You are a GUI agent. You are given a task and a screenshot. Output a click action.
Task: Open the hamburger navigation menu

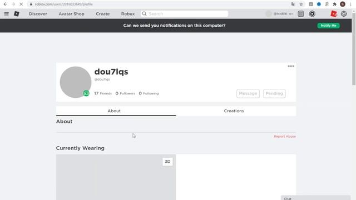pos(6,14)
